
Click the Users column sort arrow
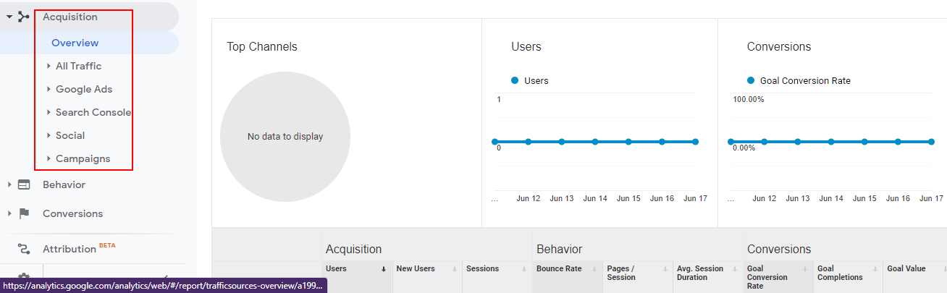[384, 269]
